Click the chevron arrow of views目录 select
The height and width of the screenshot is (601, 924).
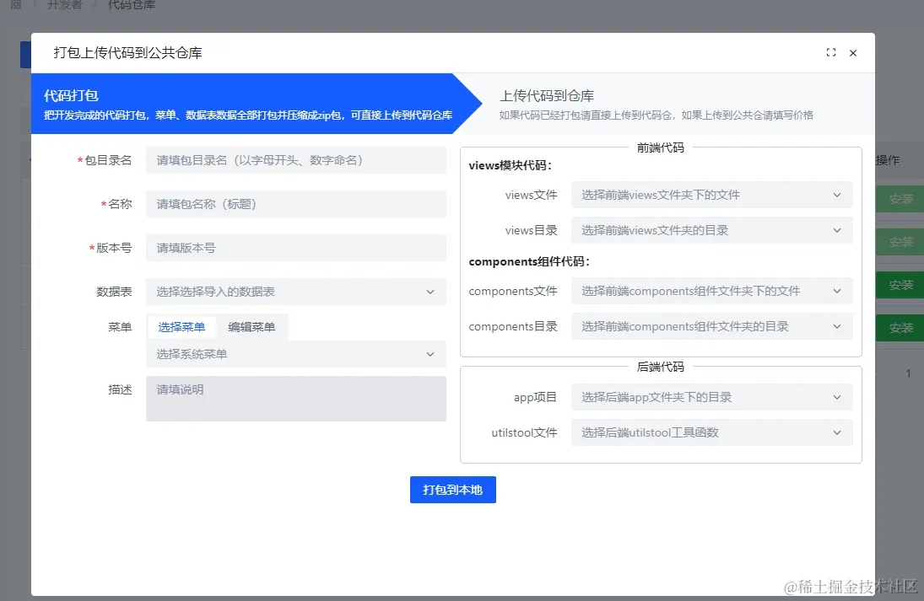tap(837, 230)
